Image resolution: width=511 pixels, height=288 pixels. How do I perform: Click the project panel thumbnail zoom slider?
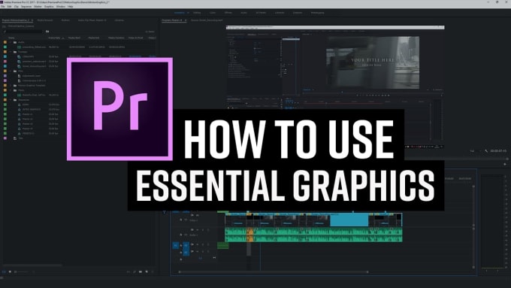22,271
